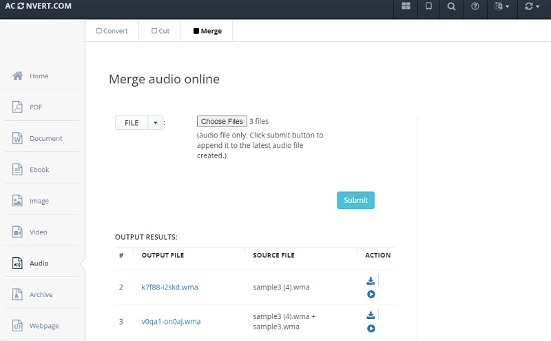Expand the FILE source dropdown arrow
Viewport: 551px width, 341px height.
click(x=155, y=123)
